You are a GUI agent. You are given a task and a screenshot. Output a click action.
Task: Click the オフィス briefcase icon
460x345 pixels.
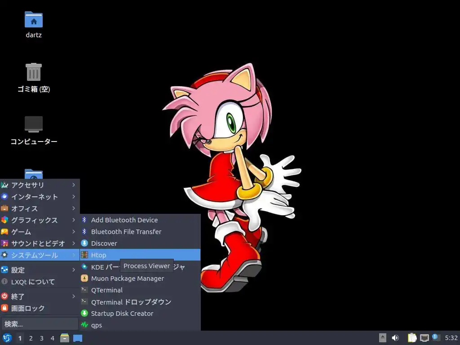[x=4, y=208]
